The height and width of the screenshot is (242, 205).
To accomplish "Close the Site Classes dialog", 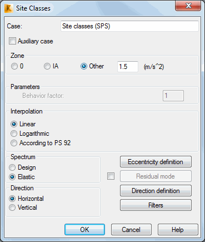I will pos(188,6).
